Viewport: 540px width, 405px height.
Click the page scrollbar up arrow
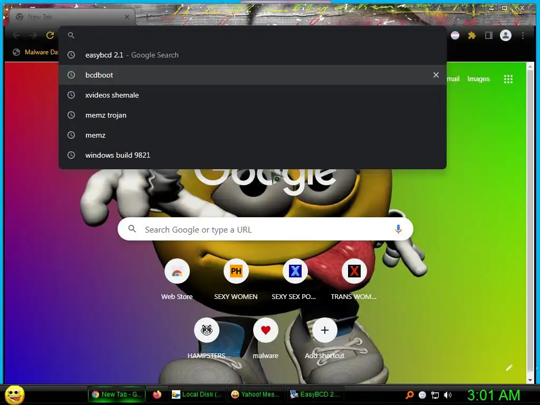(530, 66)
